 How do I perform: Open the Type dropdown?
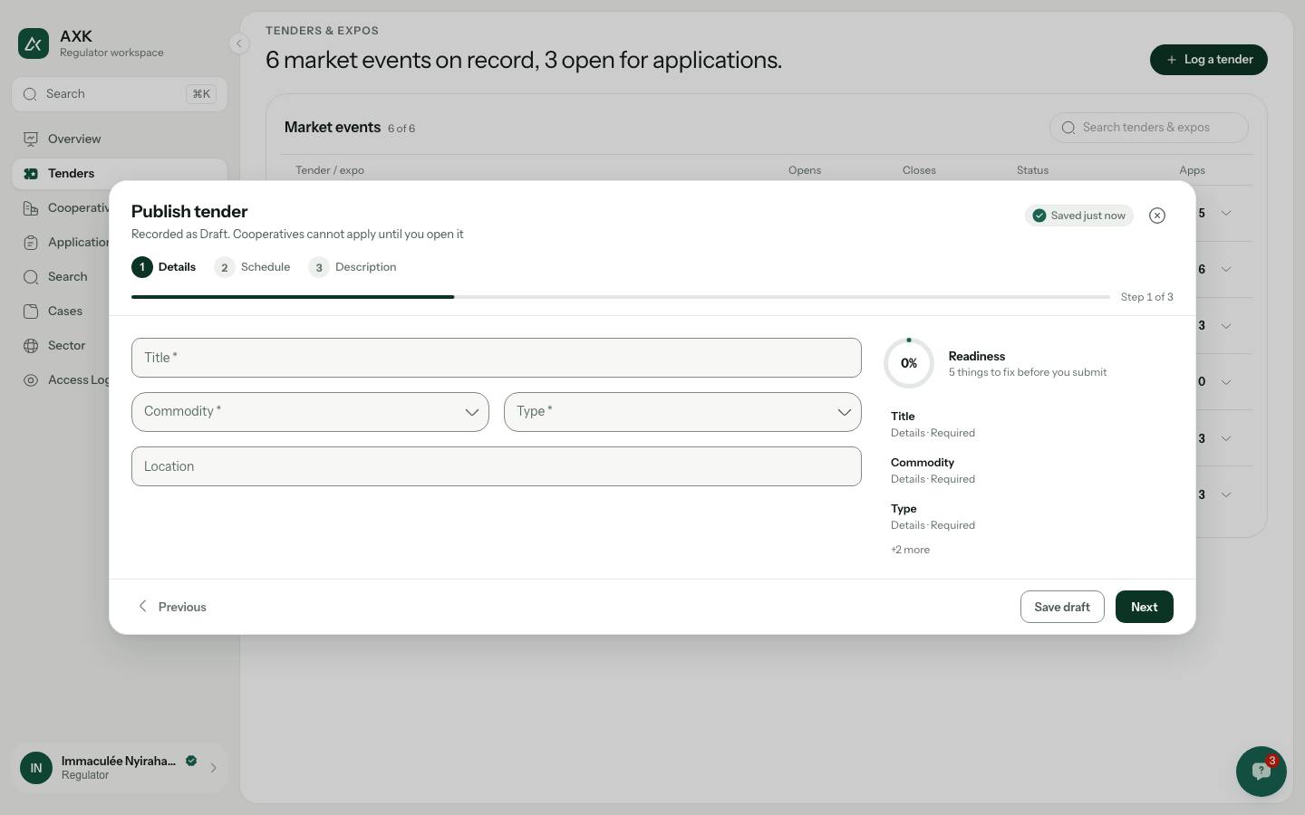point(682,412)
